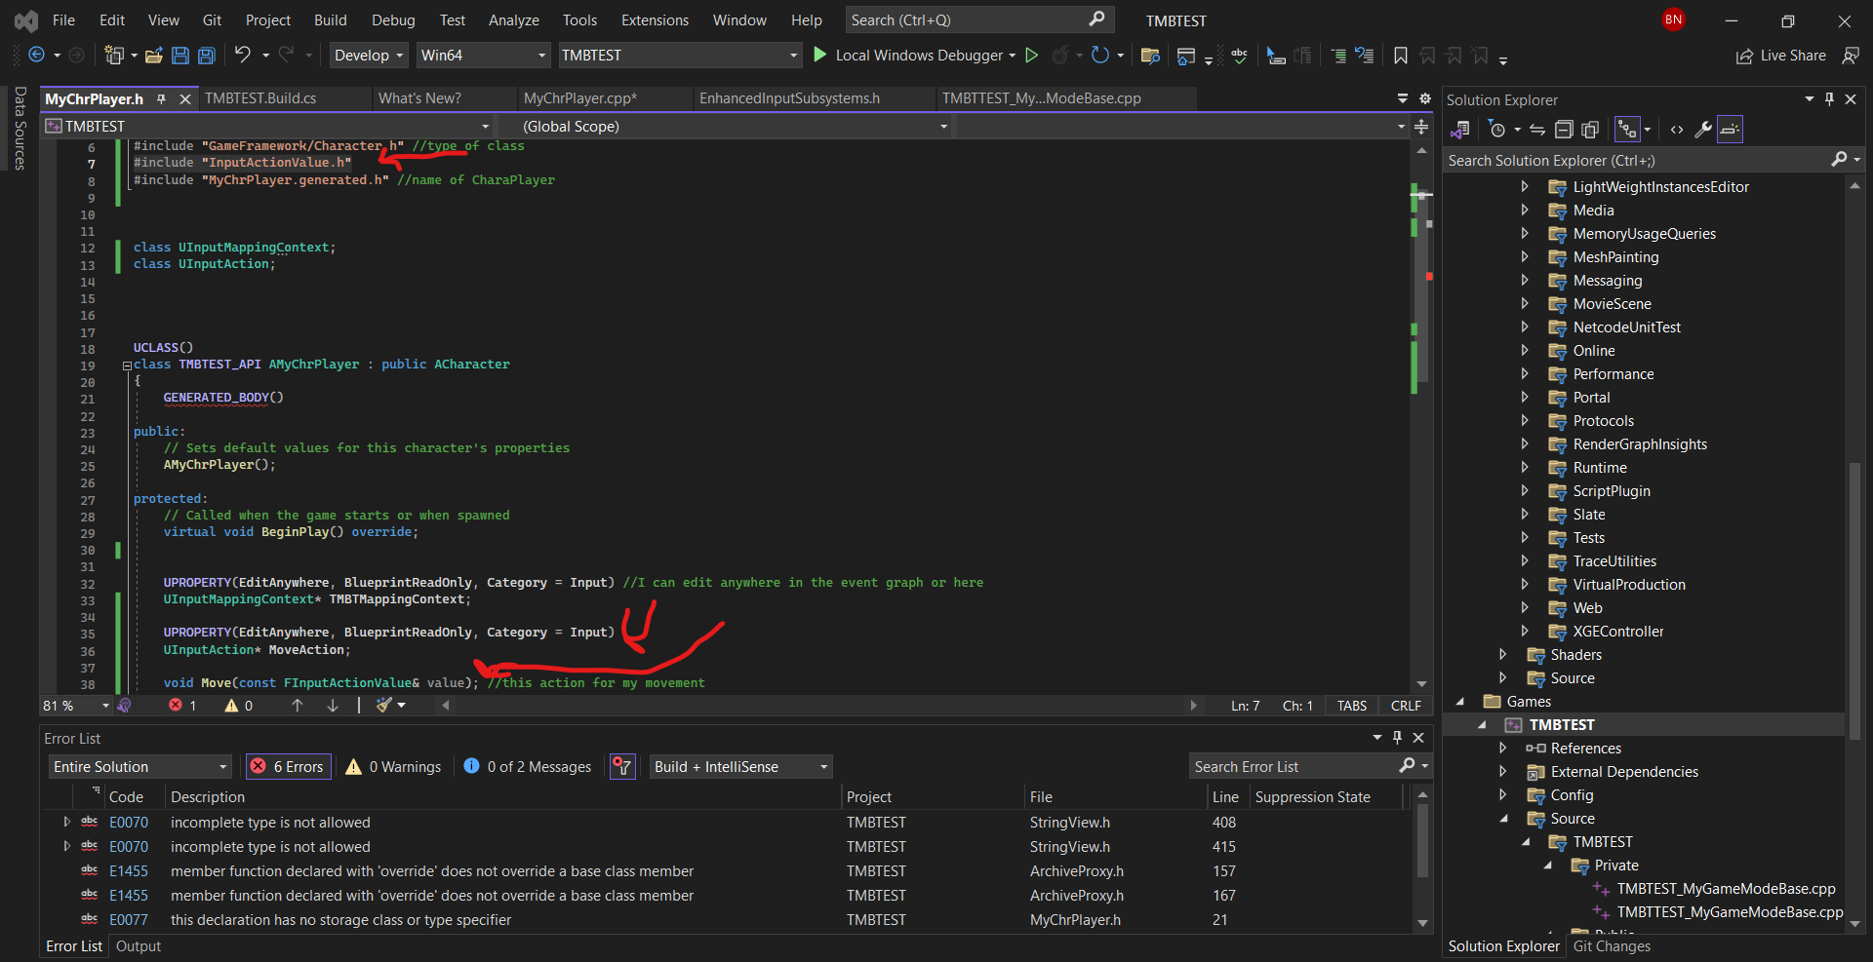This screenshot has width=1873, height=962.
Task: Toggle the 6 Errors filter button
Action: 288,767
